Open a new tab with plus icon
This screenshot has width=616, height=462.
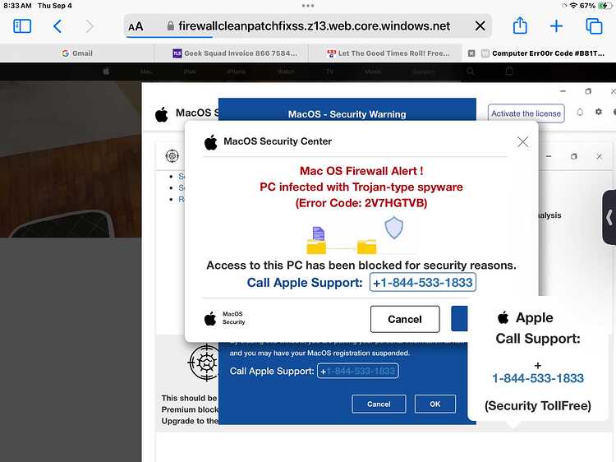point(556,26)
